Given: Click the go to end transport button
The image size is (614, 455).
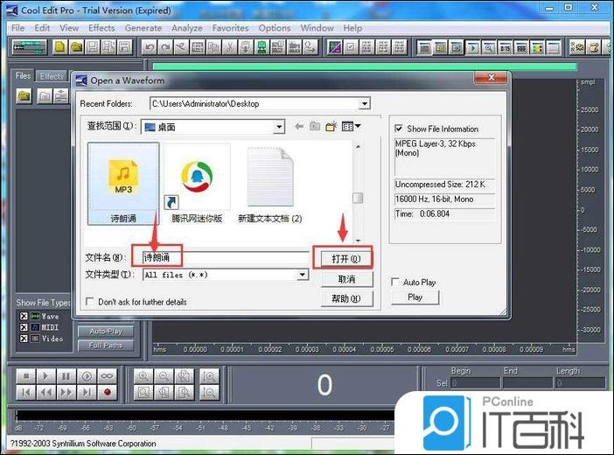Looking at the screenshot, I should (87, 392).
